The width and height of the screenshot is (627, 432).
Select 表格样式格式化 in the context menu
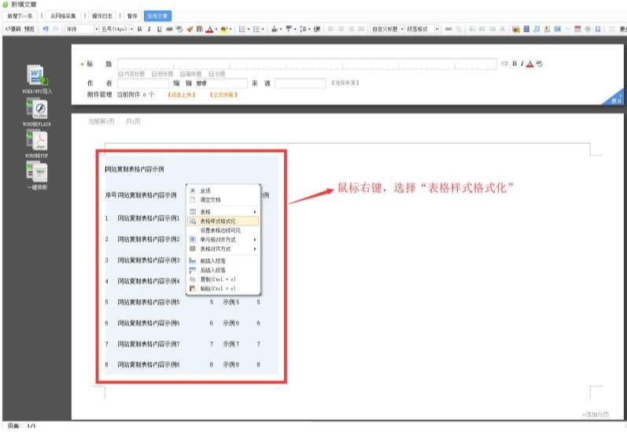tap(219, 221)
